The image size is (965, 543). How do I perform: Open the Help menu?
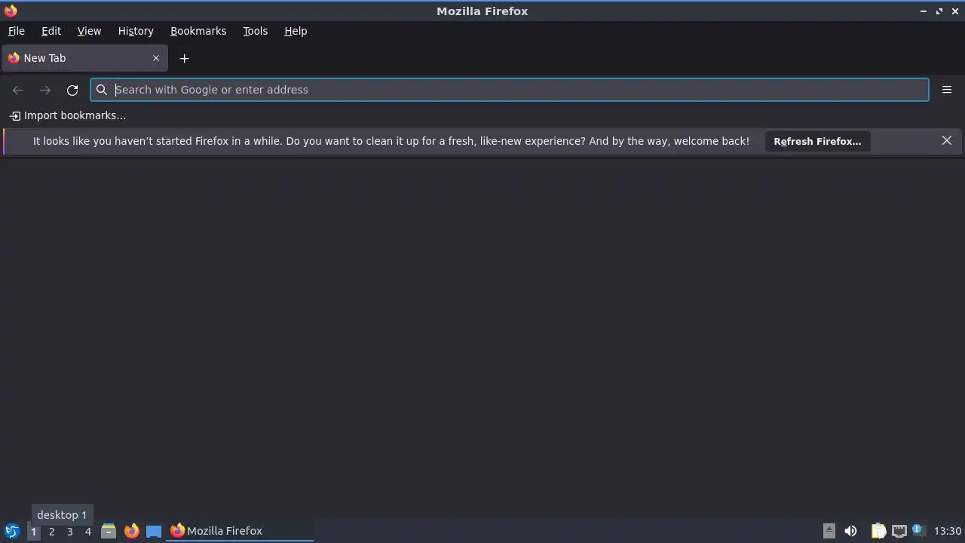(296, 31)
